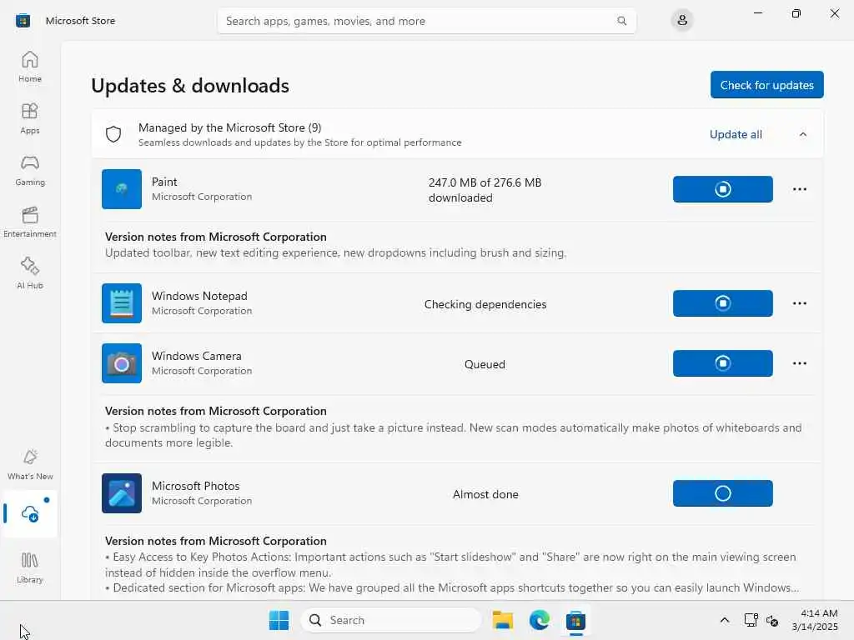This screenshot has height=640, width=854.
Task: Click the Microsoft Photos title text
Action: pos(195,486)
